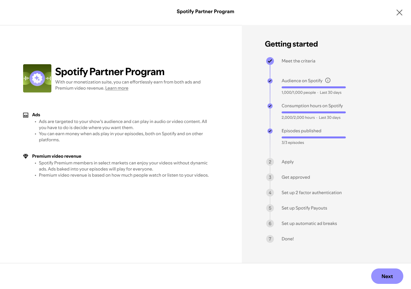411x289 pixels.
Task: Click the large Spotify Partner Program heading
Action: tap(110, 72)
